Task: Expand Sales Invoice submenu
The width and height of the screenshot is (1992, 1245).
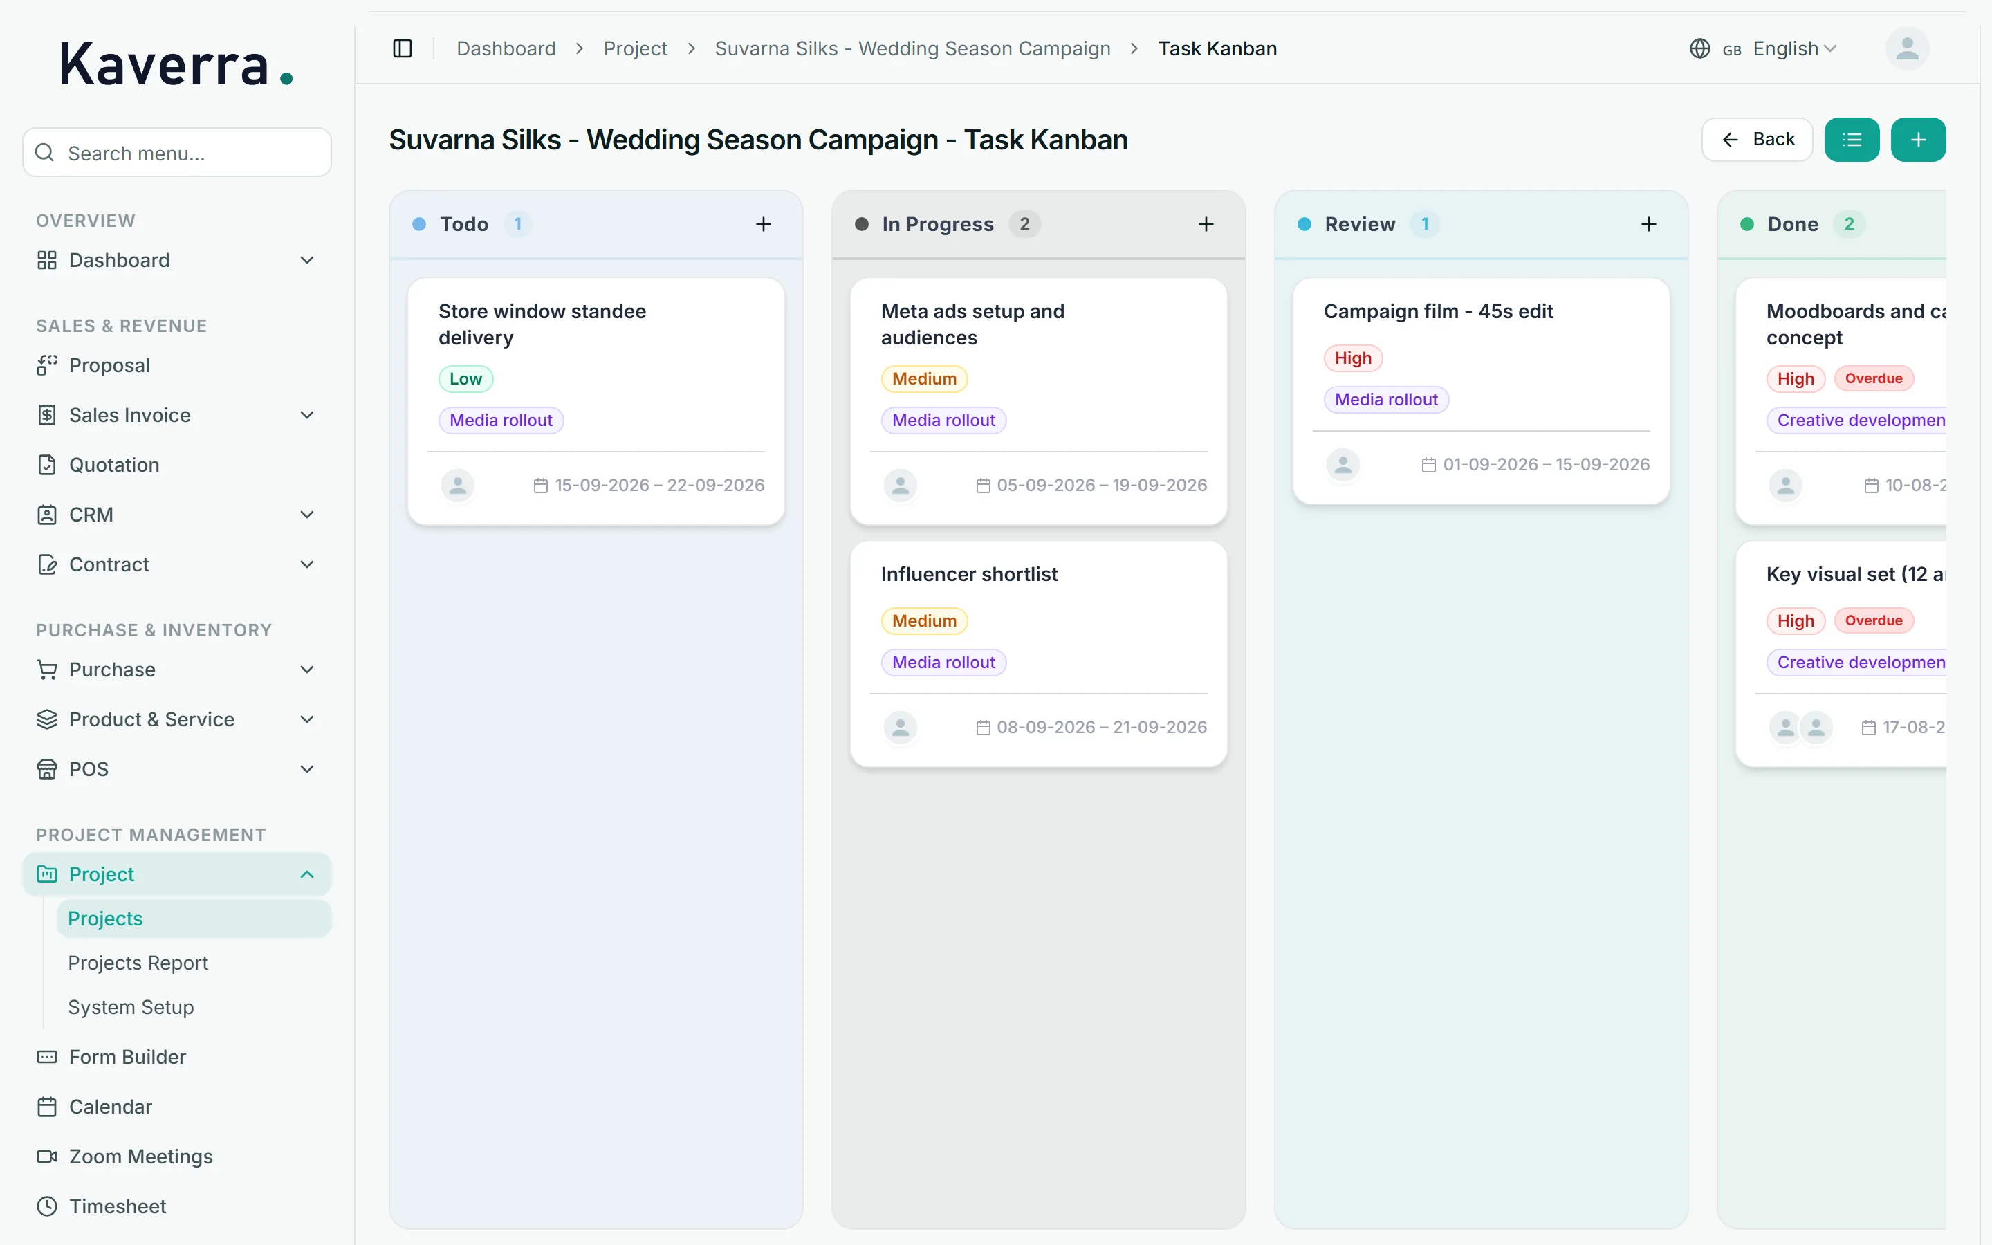Action: point(307,415)
